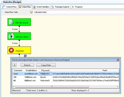Click the '3 rows' label below Derived Column
The width and height of the screenshot is (124, 97).
[x=15, y=43]
